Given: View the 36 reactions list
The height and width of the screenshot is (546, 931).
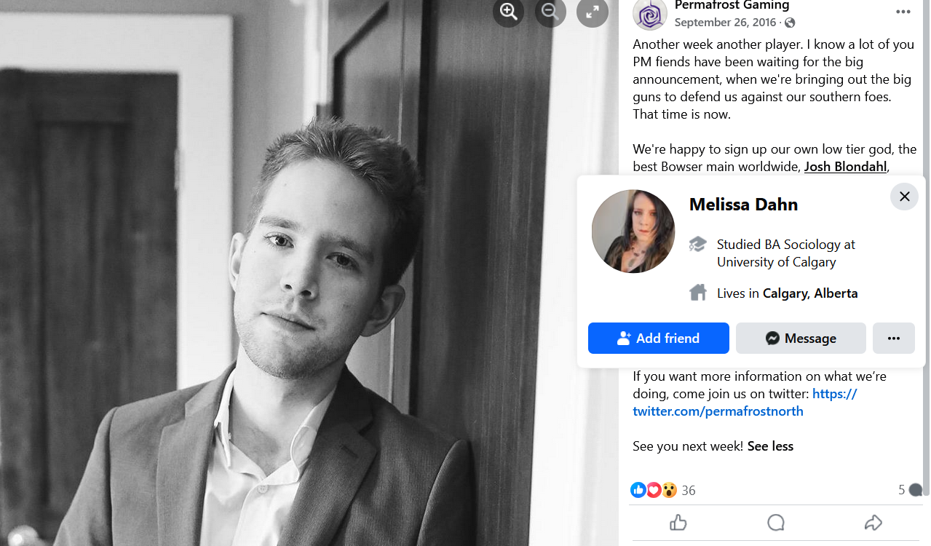Looking at the screenshot, I should click(688, 491).
